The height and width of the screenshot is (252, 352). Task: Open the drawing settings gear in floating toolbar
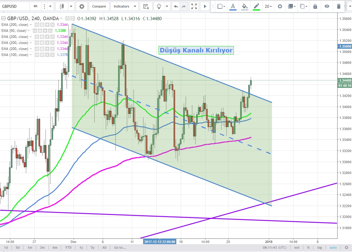pos(280,6)
